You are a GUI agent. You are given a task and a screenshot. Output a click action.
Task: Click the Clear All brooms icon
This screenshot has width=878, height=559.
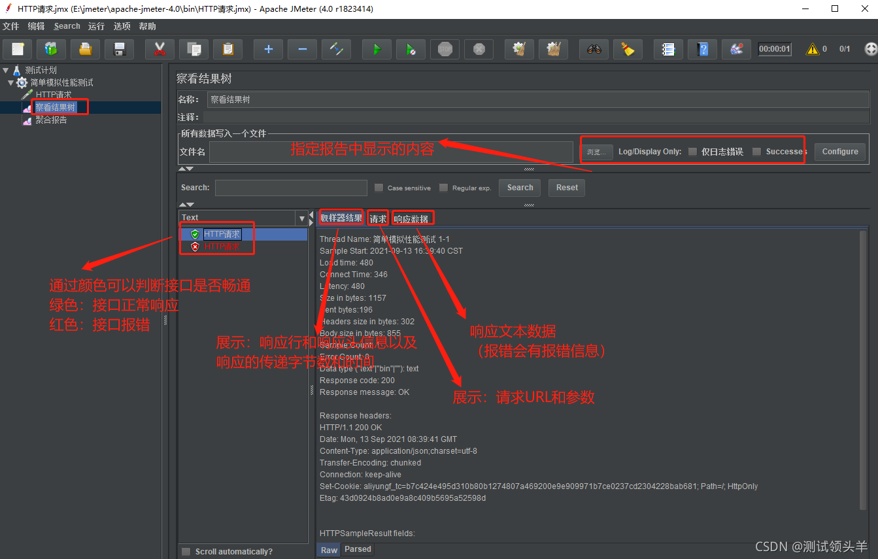coord(553,49)
